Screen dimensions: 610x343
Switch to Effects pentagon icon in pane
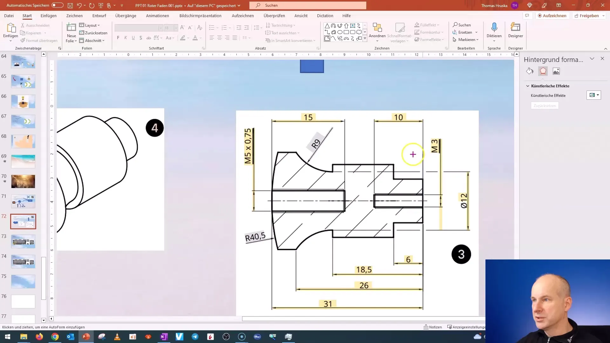[543, 71]
